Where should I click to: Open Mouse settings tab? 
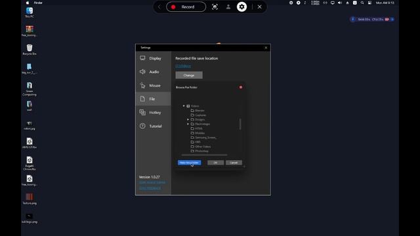click(x=153, y=85)
